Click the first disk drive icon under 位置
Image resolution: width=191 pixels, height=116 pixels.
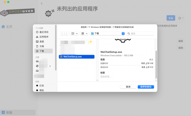pyautogui.click(x=37, y=61)
